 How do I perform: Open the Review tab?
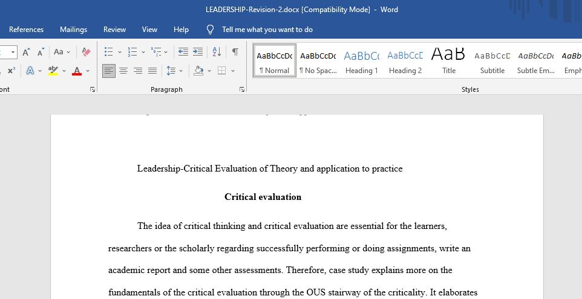pos(114,29)
